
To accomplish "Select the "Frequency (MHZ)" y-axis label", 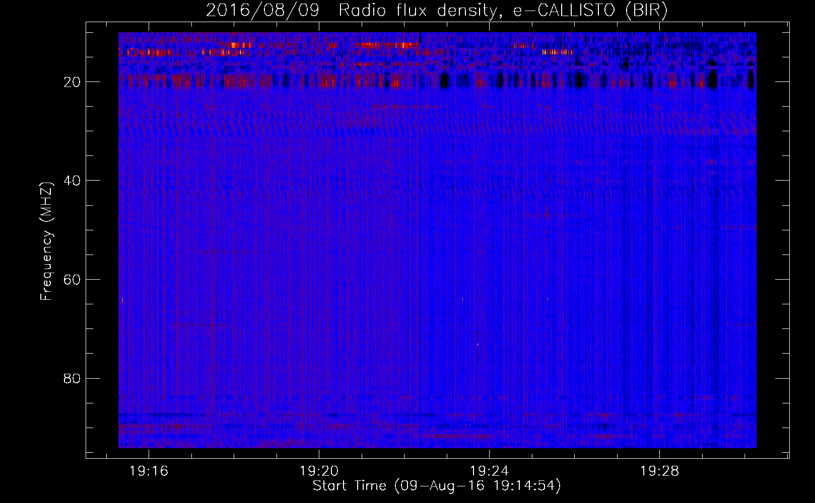I will [46, 241].
